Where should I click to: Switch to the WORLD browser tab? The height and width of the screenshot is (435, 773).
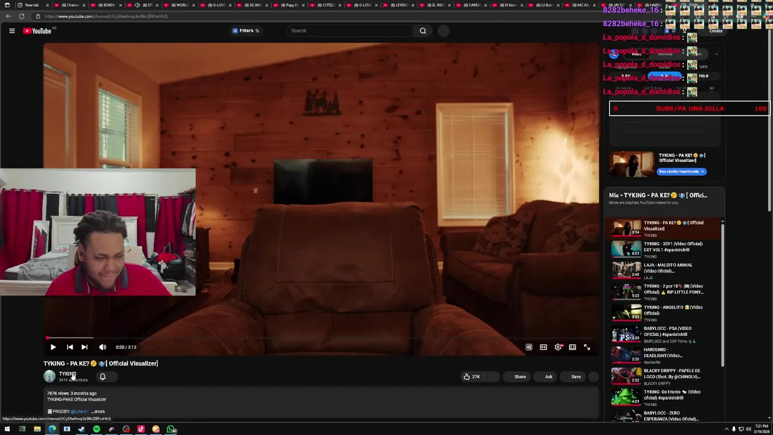pyautogui.click(x=179, y=5)
